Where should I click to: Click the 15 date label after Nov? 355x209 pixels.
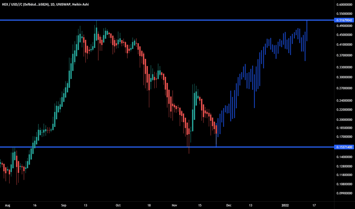[x=200, y=205]
